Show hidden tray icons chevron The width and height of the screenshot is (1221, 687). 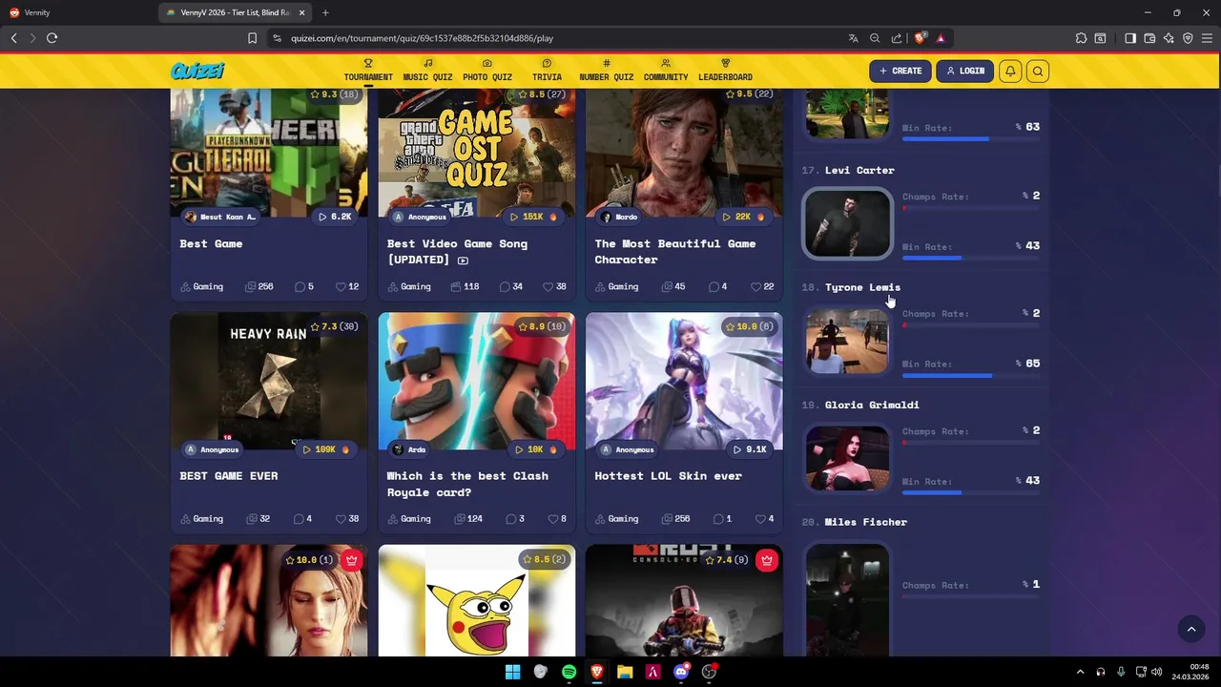pos(1080,672)
